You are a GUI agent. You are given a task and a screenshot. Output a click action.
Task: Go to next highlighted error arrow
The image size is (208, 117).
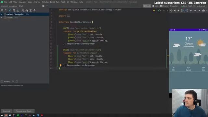(167, 10)
